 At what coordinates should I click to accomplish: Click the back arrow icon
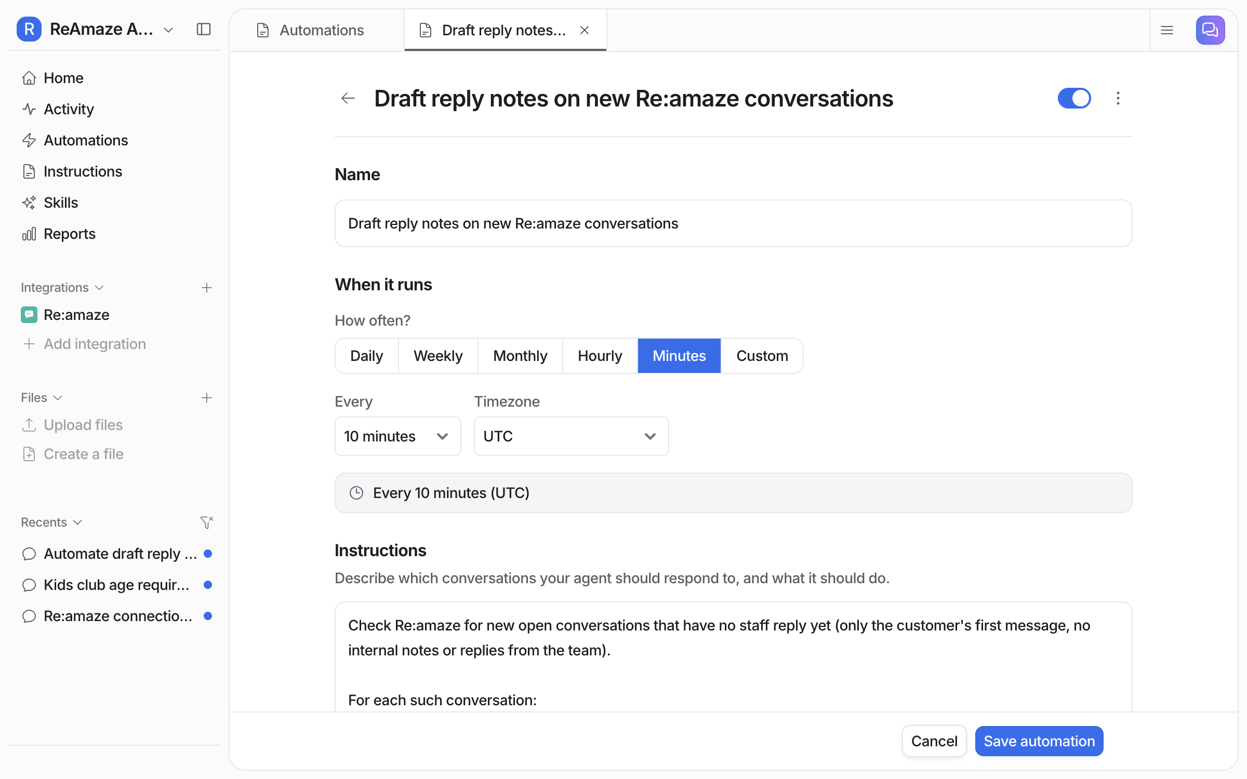(348, 98)
